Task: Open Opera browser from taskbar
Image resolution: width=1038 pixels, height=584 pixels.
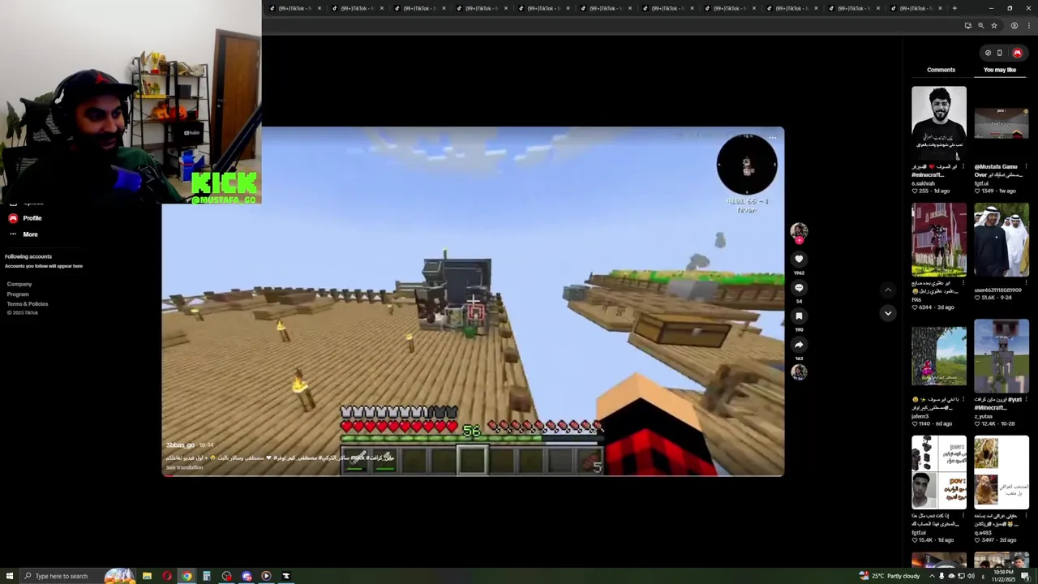Action: coord(167,576)
